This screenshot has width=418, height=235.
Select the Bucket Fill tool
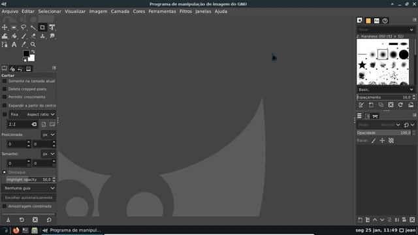pos(14,36)
